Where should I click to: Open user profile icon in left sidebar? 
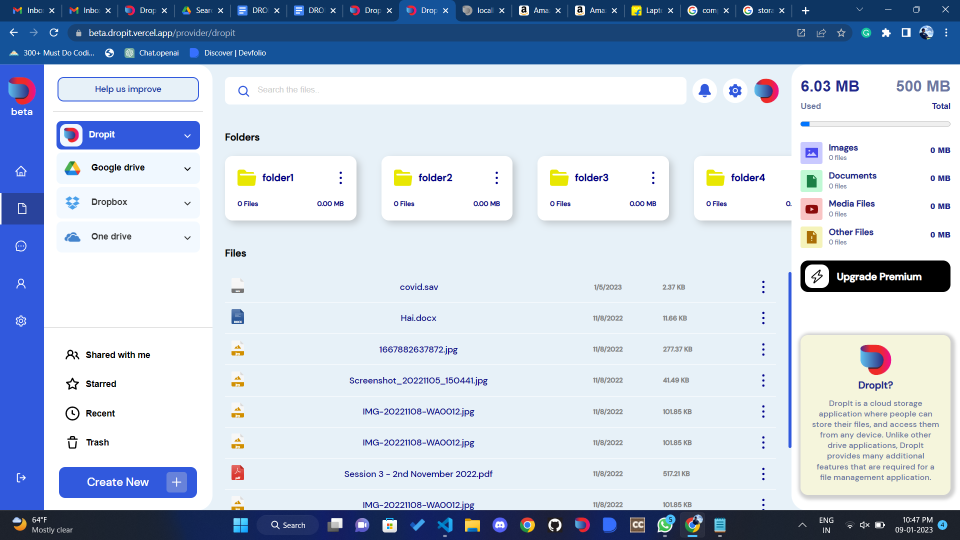pyautogui.click(x=21, y=283)
